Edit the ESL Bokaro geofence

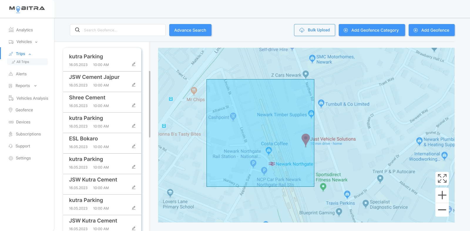click(134, 146)
